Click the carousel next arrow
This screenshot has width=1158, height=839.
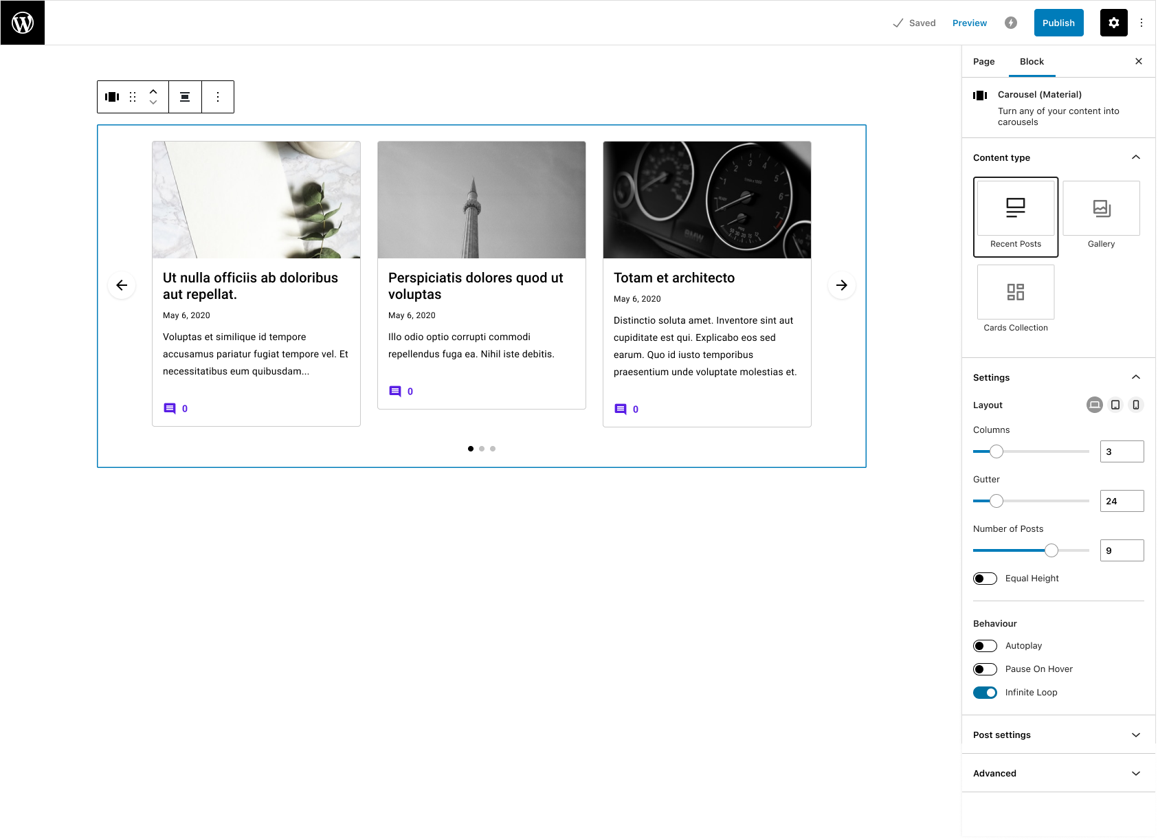tap(841, 284)
